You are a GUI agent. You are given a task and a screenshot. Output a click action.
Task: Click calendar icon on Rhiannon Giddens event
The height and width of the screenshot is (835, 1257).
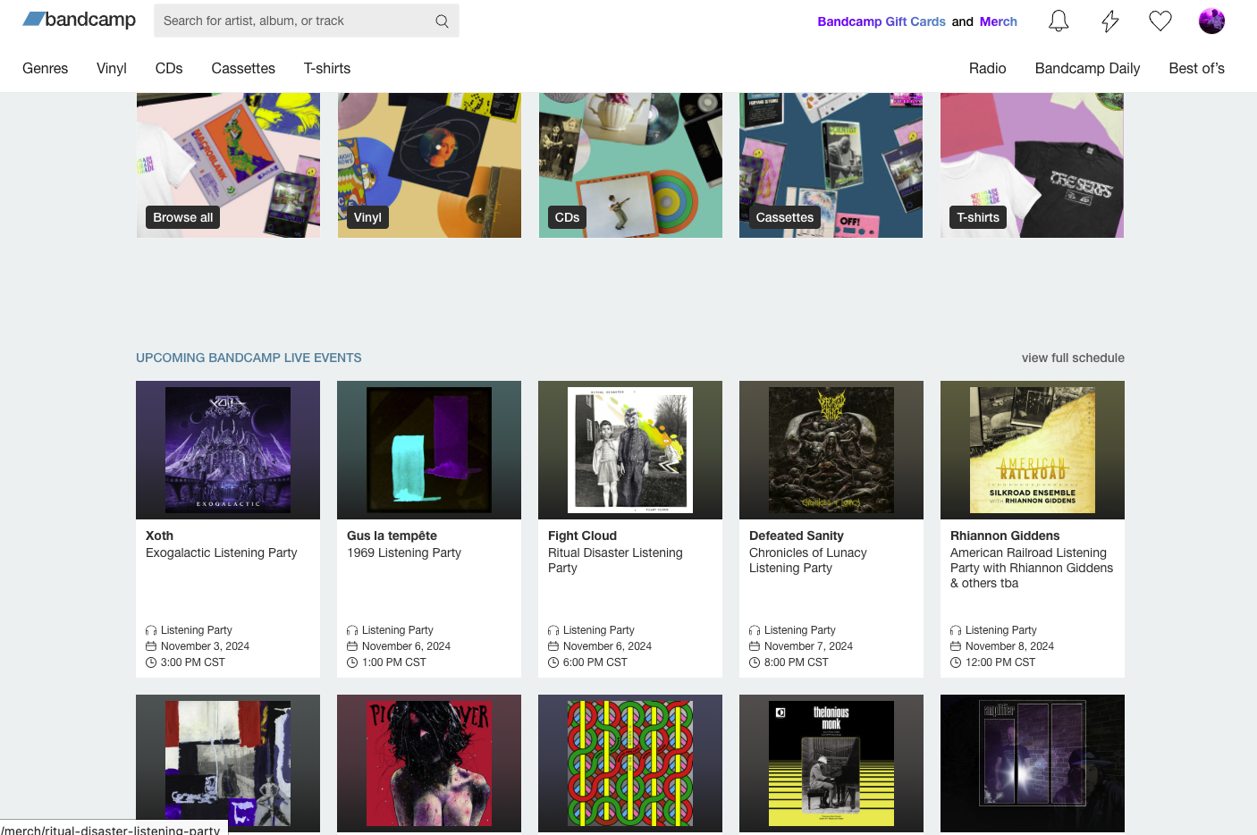(956, 646)
